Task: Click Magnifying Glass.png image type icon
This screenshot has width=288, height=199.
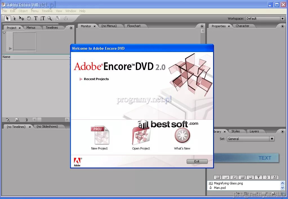Action: pos(211,183)
